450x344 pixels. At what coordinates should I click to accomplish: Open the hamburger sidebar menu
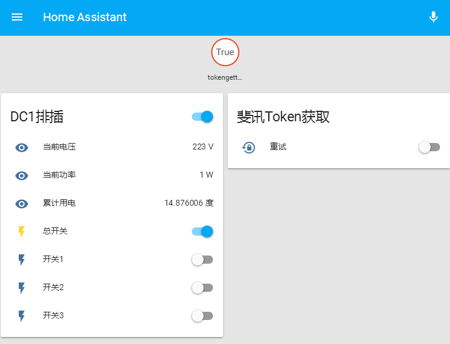(17, 17)
